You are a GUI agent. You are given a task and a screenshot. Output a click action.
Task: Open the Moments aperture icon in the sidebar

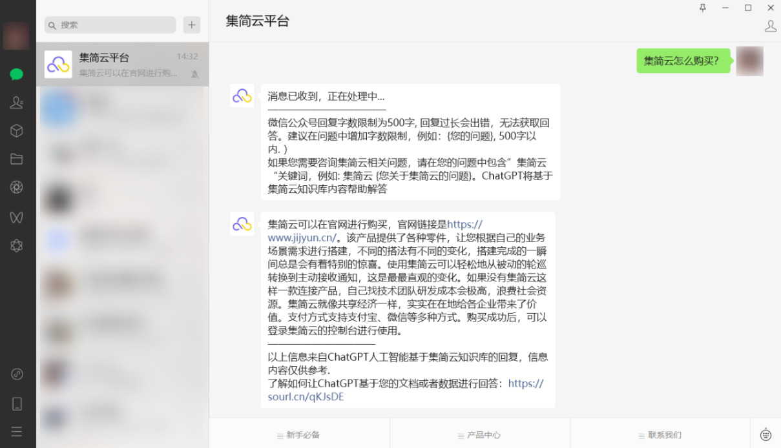point(17,187)
